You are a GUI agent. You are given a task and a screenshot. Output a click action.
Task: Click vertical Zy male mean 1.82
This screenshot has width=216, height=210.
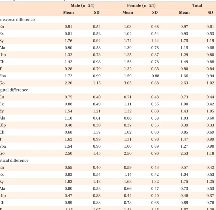tap(68, 181)
